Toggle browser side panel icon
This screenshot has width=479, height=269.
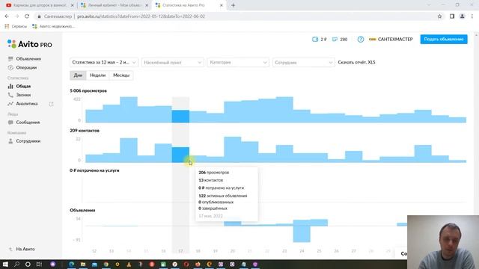tap(452, 16)
